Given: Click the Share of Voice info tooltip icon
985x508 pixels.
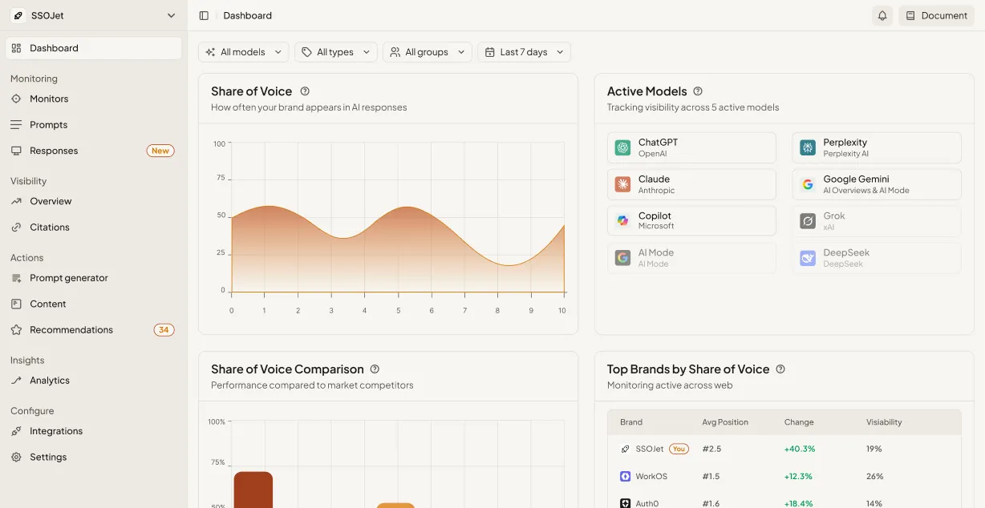Looking at the screenshot, I should (305, 91).
